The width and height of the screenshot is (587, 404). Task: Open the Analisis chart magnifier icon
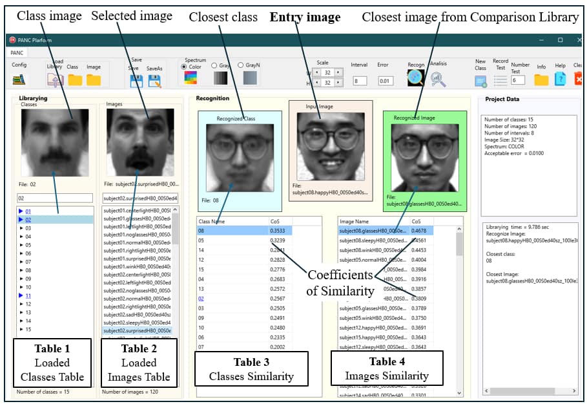click(438, 79)
